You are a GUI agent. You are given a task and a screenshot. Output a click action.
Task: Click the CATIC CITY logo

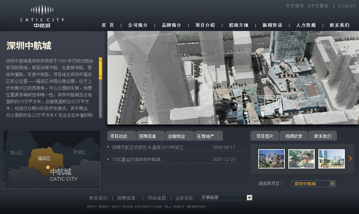[42, 16]
